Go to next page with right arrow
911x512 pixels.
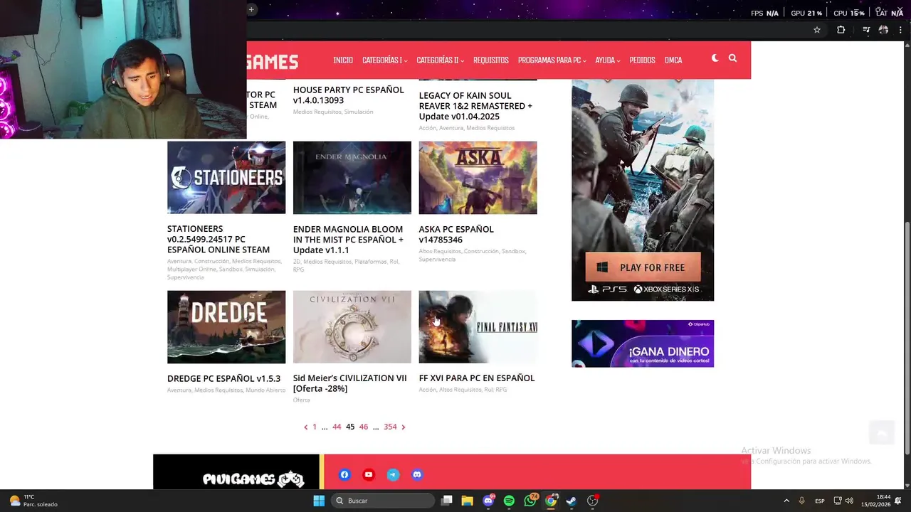point(403,427)
